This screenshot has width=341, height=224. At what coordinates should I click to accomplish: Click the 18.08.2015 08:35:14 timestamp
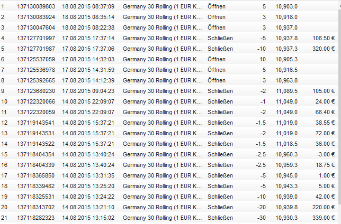[x=88, y=17]
